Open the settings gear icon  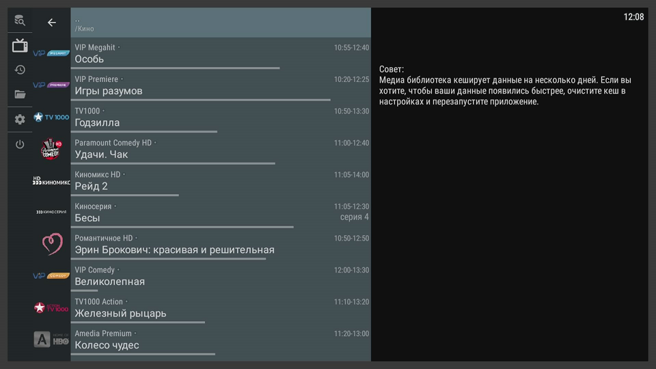coord(20,119)
